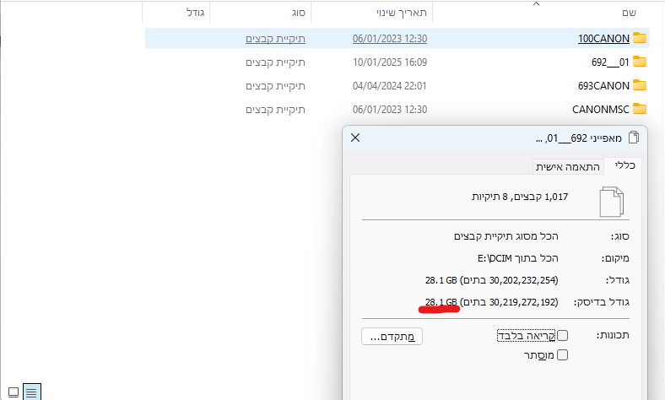
Task: Switch to the התאמה אישית tab
Action: 571,166
